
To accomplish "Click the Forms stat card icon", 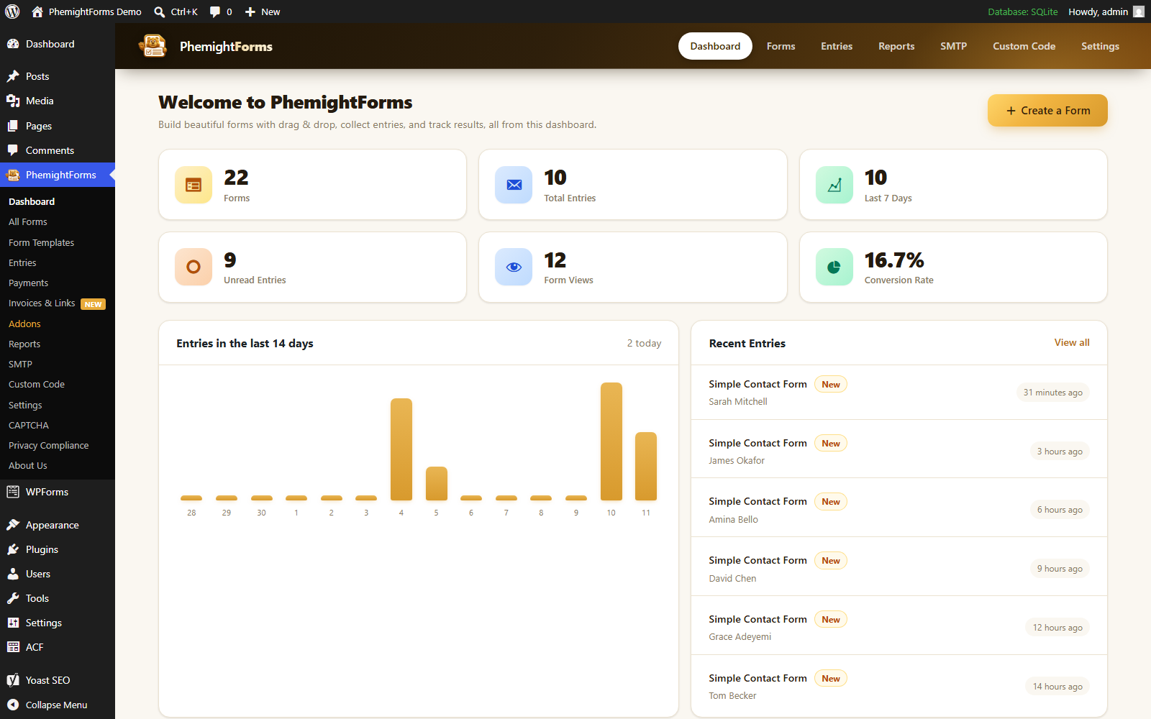I will tap(194, 185).
